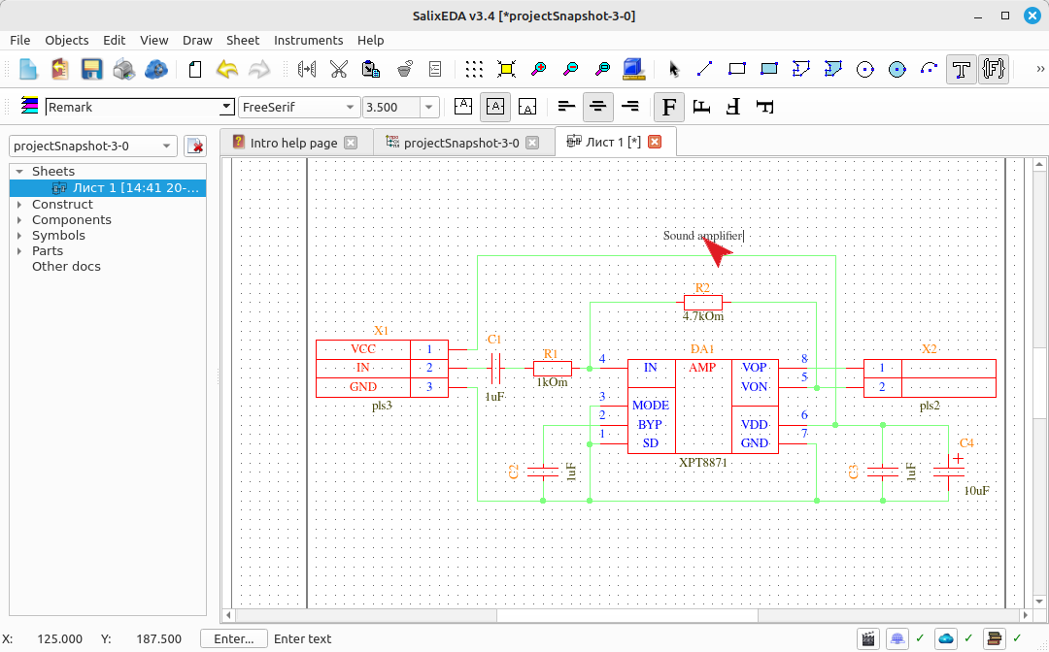Expand the Symbols tree node
This screenshot has width=1049, height=652.
pos(19,235)
